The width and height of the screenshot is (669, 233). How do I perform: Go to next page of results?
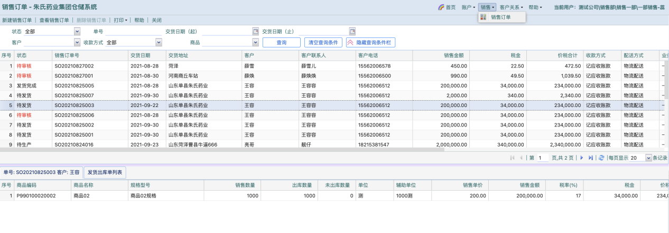(x=581, y=158)
